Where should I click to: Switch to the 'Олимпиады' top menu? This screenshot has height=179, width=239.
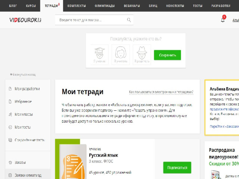105,6
